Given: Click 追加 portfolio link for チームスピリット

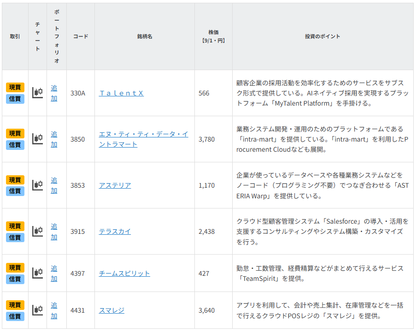Looking at the screenshot, I should click(x=54, y=274).
